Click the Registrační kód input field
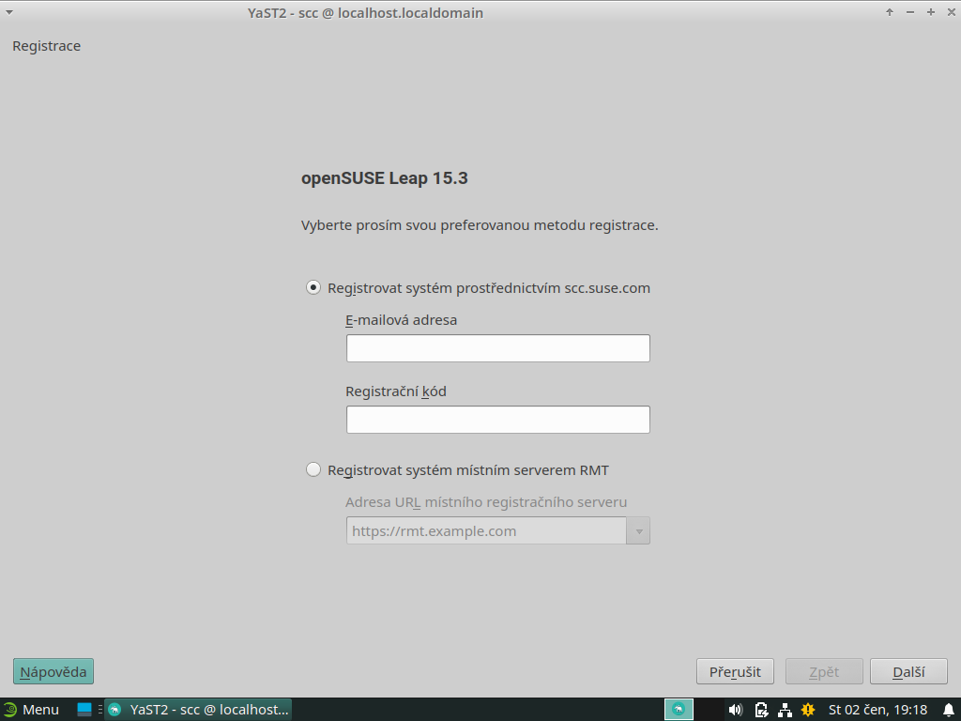The image size is (961, 721). 497,420
